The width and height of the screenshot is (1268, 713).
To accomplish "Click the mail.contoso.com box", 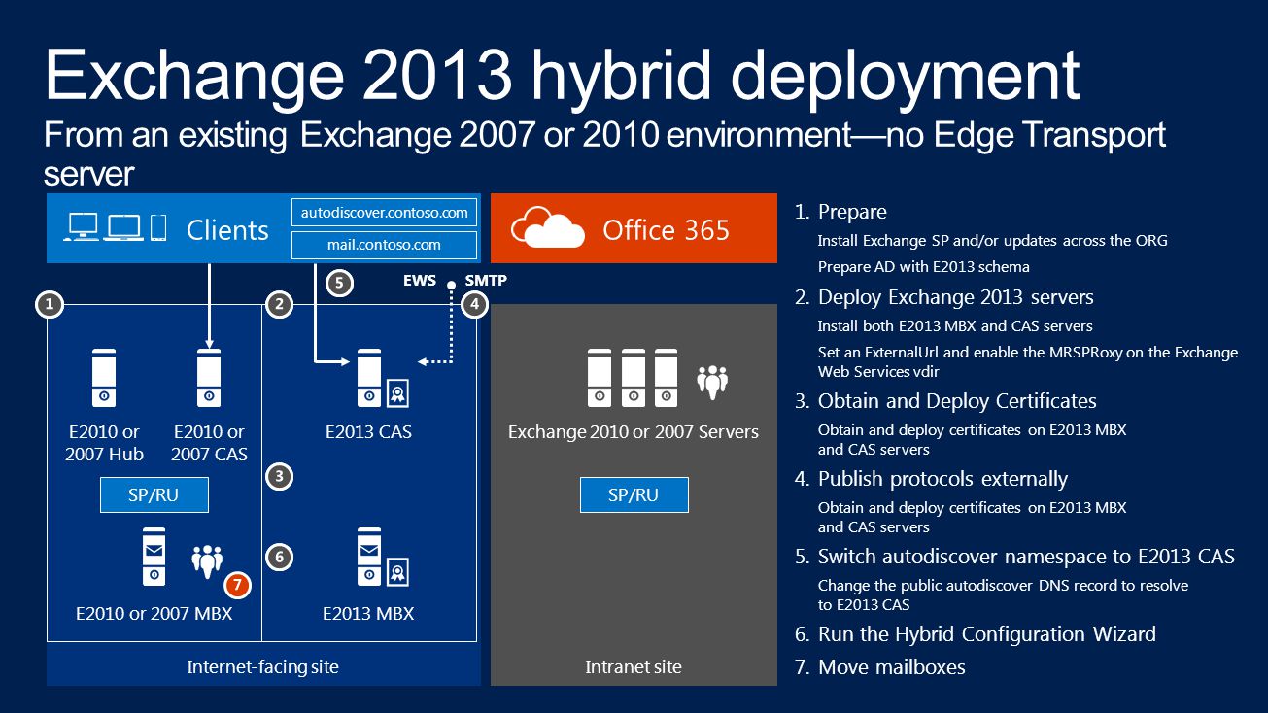I will tap(385, 245).
